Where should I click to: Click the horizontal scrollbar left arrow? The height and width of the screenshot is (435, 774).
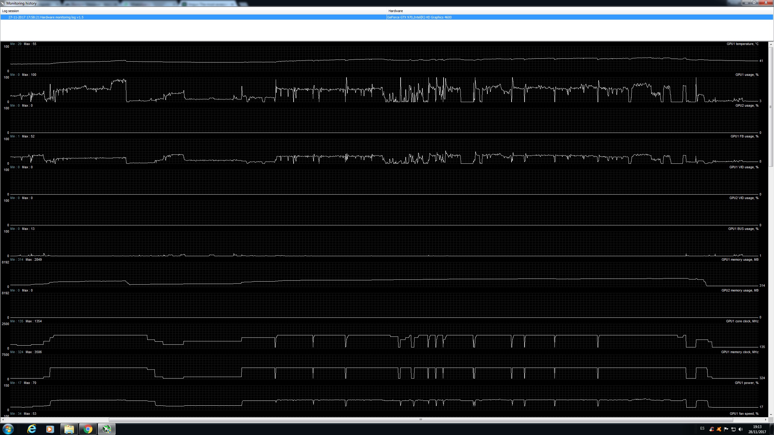3,420
